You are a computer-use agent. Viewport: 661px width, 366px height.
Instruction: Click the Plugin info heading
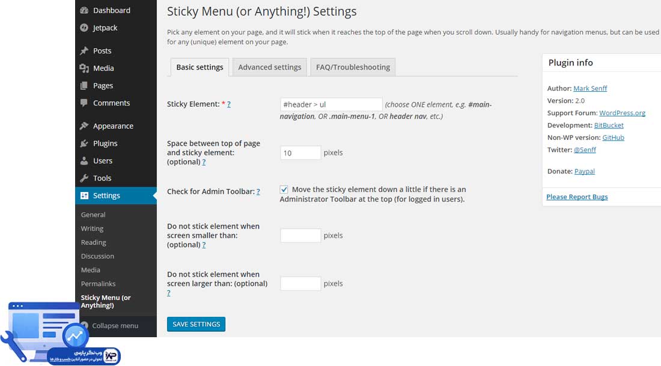[x=570, y=62]
